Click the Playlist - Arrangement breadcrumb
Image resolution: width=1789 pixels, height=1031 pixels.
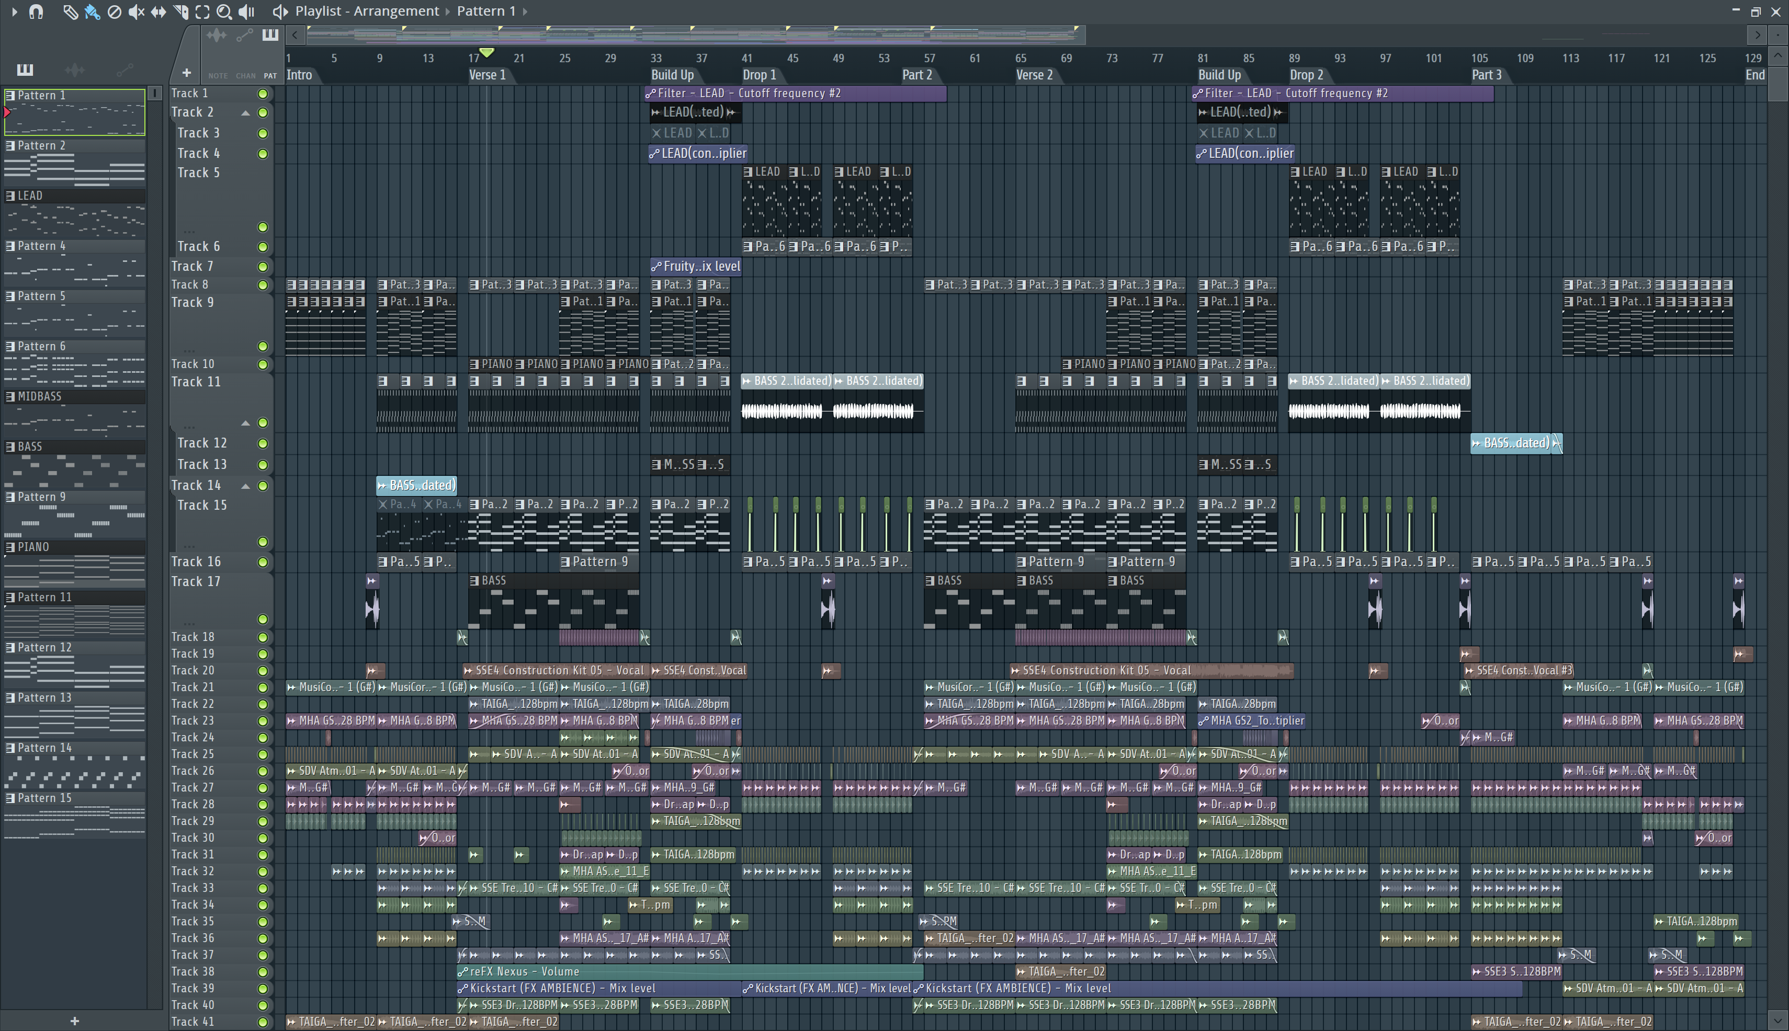tap(367, 12)
